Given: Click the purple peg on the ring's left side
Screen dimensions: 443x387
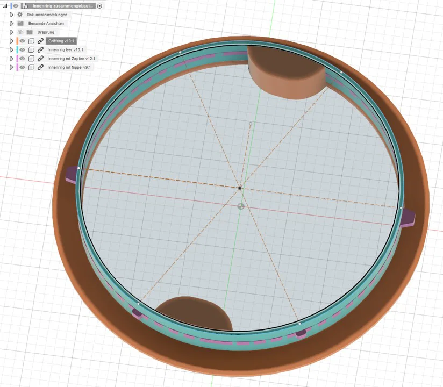Looking at the screenshot, I should point(73,175).
